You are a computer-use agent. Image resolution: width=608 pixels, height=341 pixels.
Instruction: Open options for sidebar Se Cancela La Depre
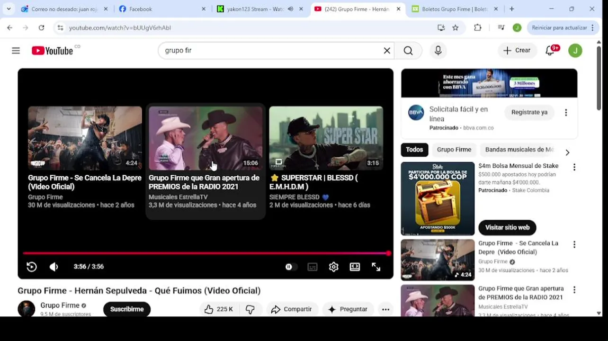pos(574,245)
